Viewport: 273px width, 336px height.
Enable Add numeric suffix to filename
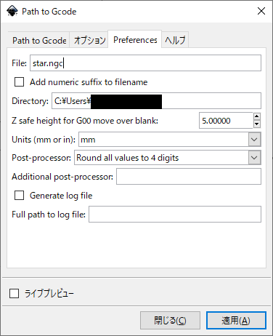pyautogui.click(x=19, y=82)
